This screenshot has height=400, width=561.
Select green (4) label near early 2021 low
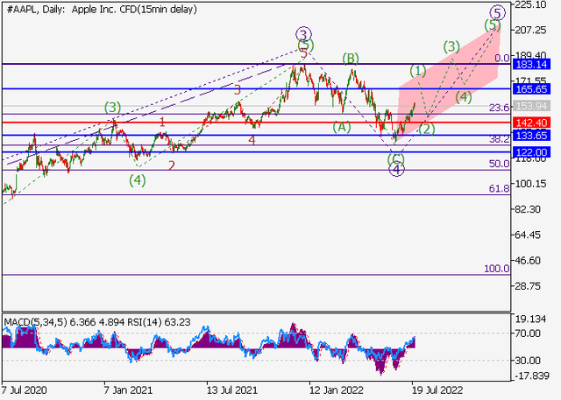tap(138, 180)
